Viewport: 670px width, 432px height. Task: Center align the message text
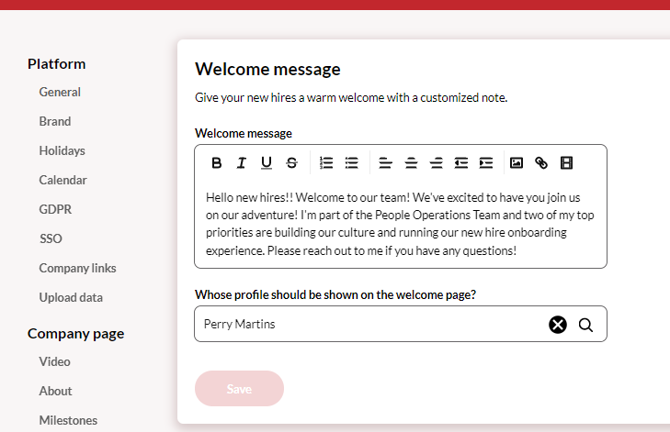[411, 163]
